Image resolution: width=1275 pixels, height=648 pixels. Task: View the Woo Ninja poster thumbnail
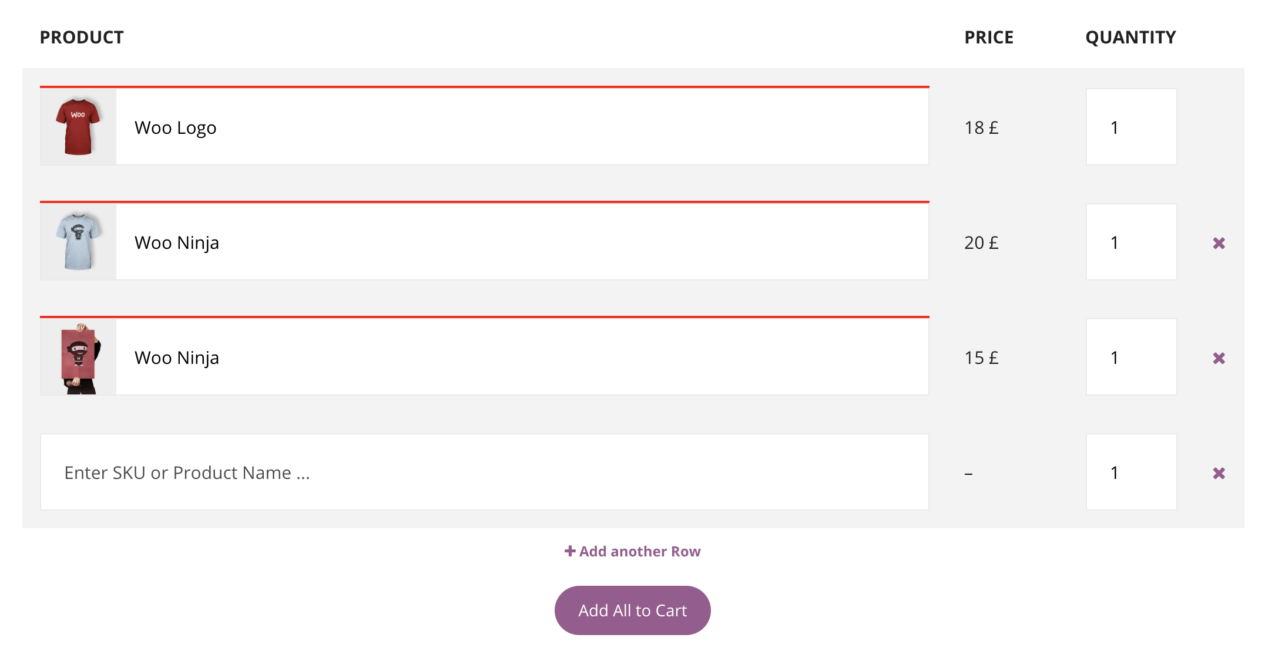(78, 356)
